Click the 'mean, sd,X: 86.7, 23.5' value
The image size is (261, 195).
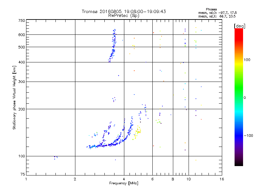click(x=217, y=17)
